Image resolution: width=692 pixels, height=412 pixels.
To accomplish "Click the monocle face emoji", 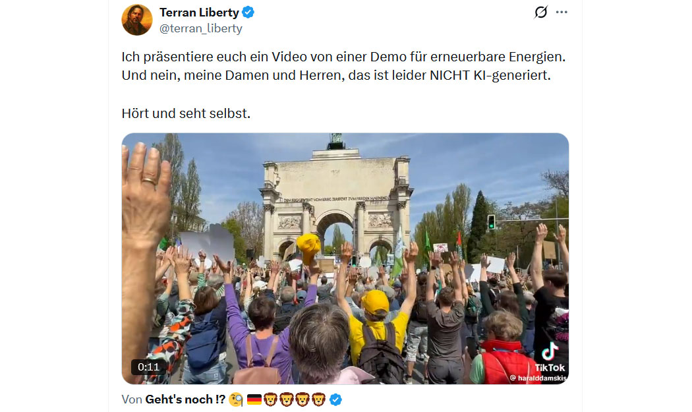I will (x=236, y=400).
